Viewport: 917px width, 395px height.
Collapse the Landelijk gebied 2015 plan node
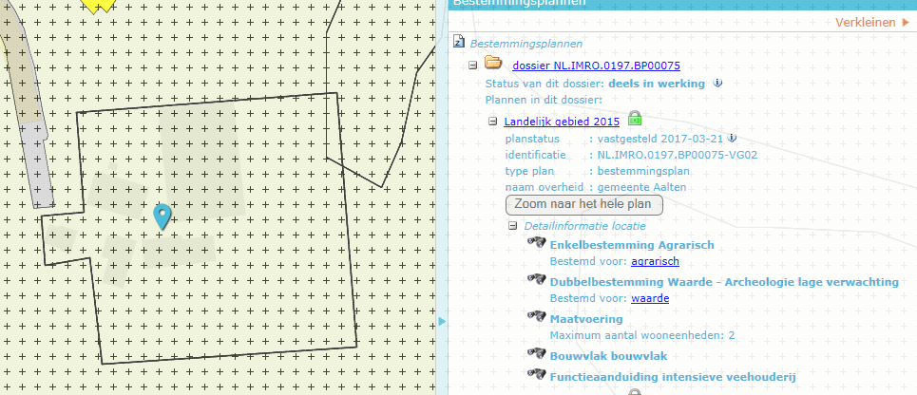tap(492, 122)
